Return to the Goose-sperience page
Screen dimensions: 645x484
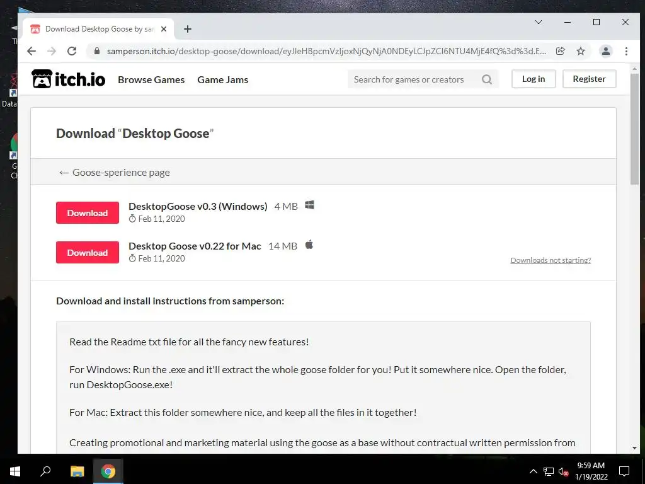point(115,173)
